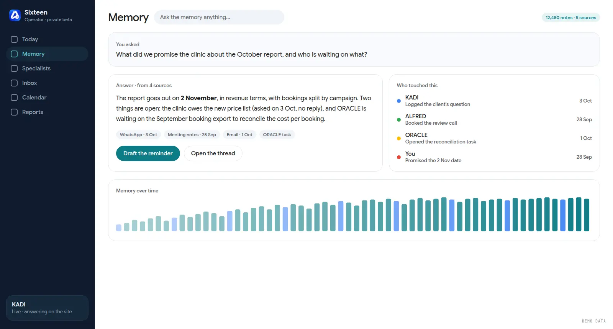
Task: Open the WhatsApp 3 Oct source chip
Action: 138,135
